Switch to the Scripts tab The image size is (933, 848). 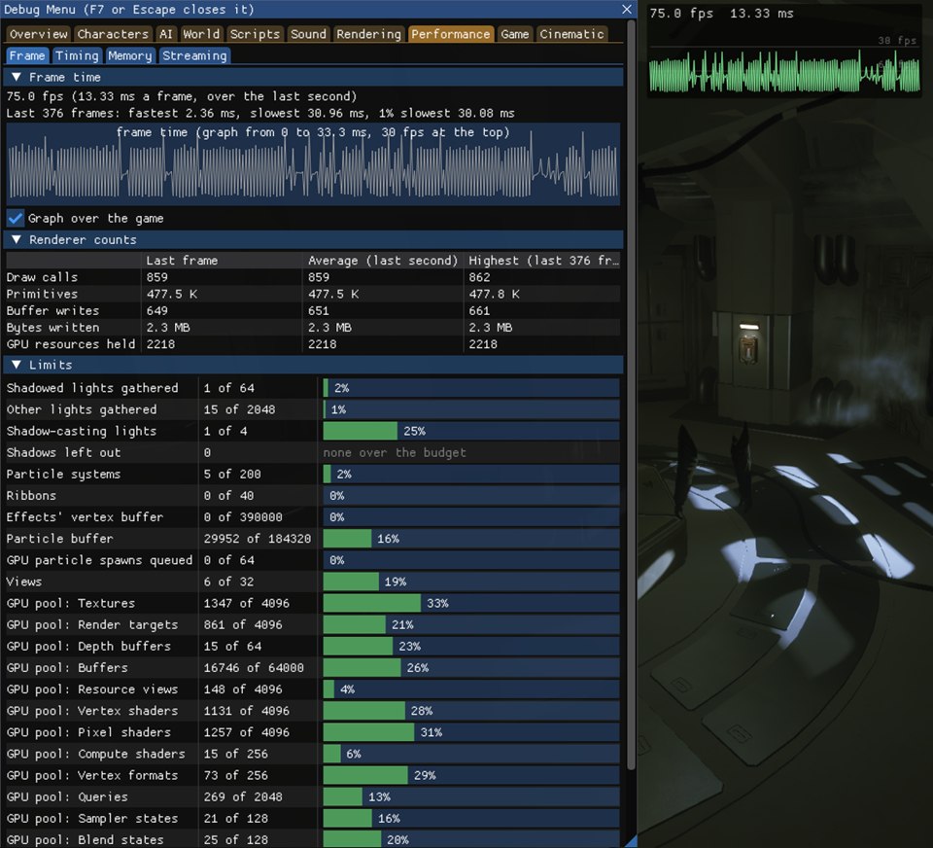(255, 34)
